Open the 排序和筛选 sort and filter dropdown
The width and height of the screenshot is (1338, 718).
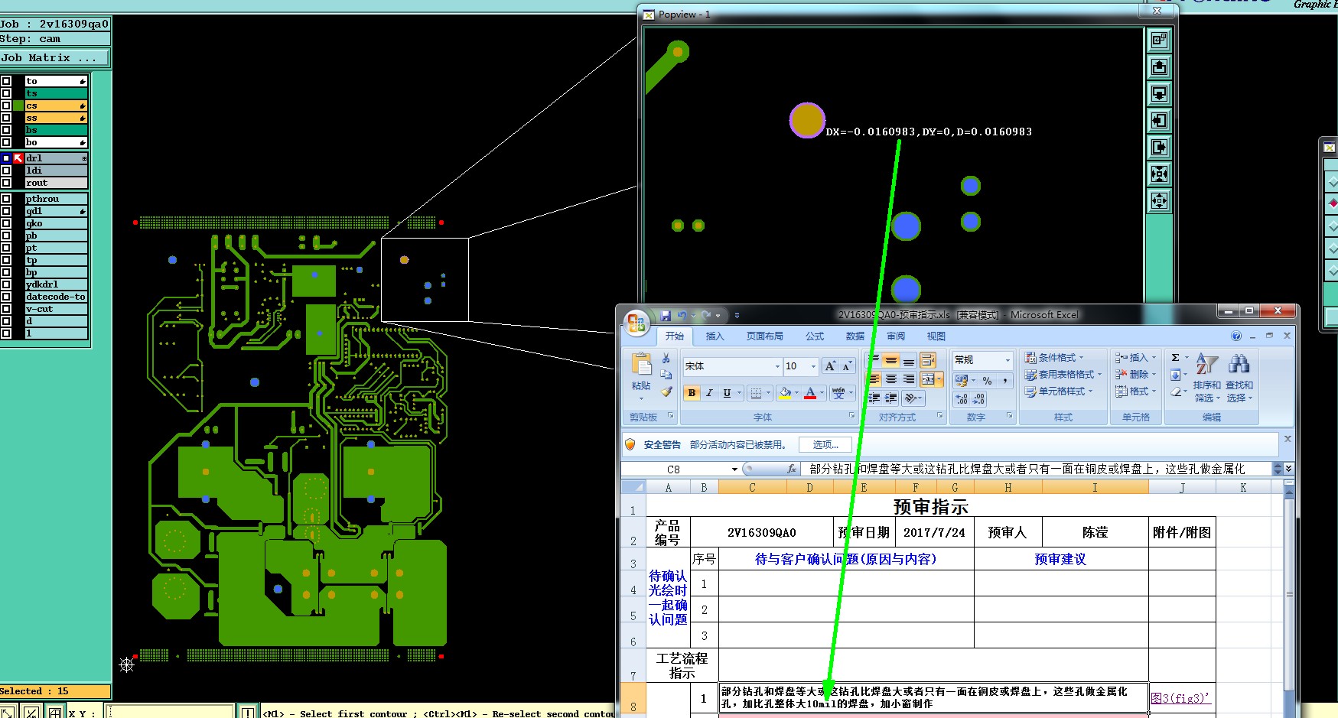(x=1206, y=376)
